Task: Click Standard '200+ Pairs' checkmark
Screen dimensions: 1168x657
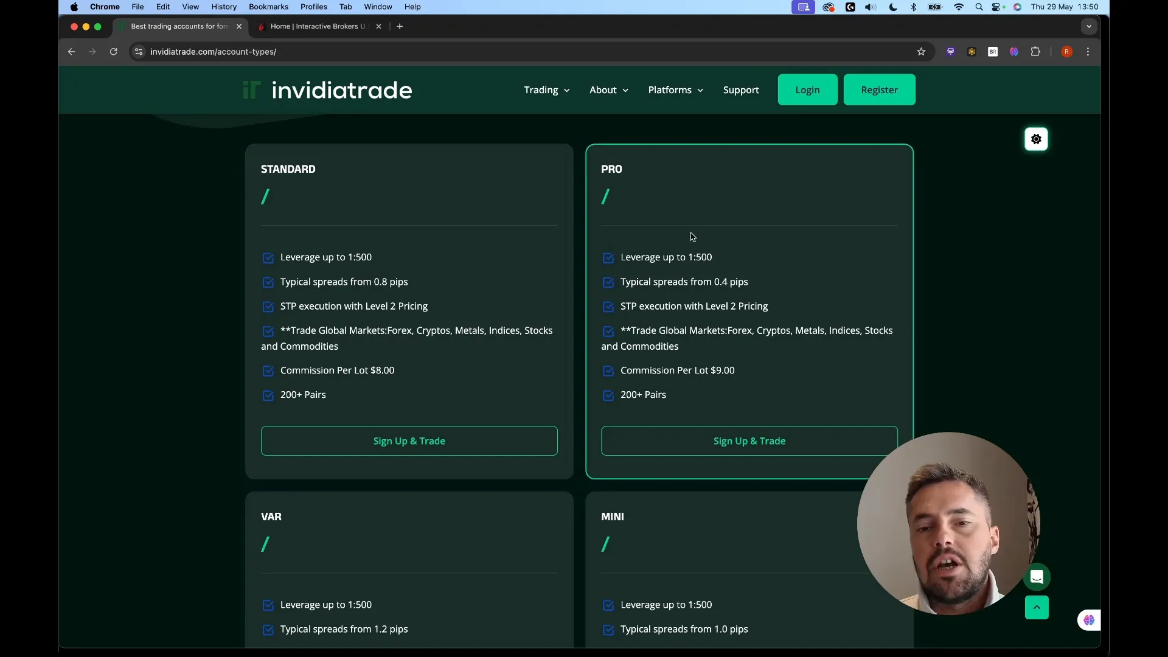Action: click(268, 395)
